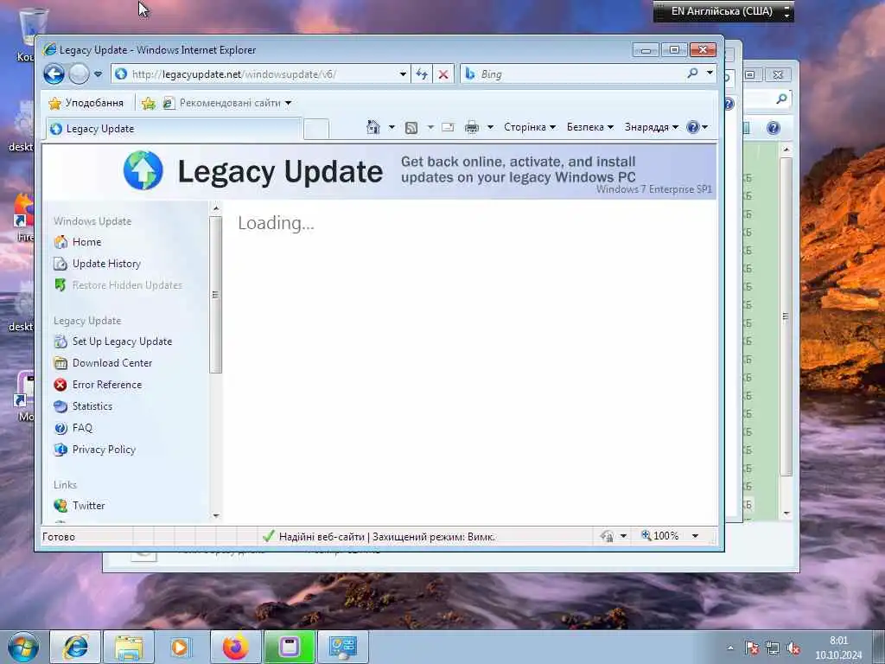Click the Print toolbar icon
Screen dimensions: 885x664
click(x=472, y=127)
